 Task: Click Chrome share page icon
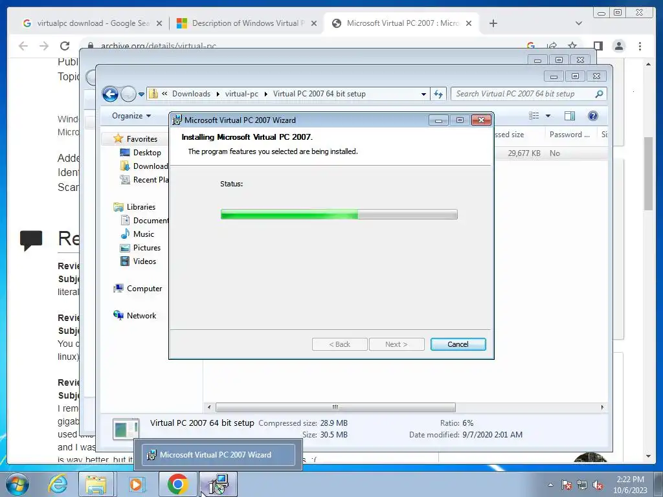[552, 45]
